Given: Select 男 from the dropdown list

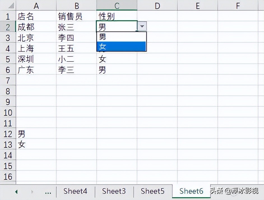Looking at the screenshot, I should (121, 37).
